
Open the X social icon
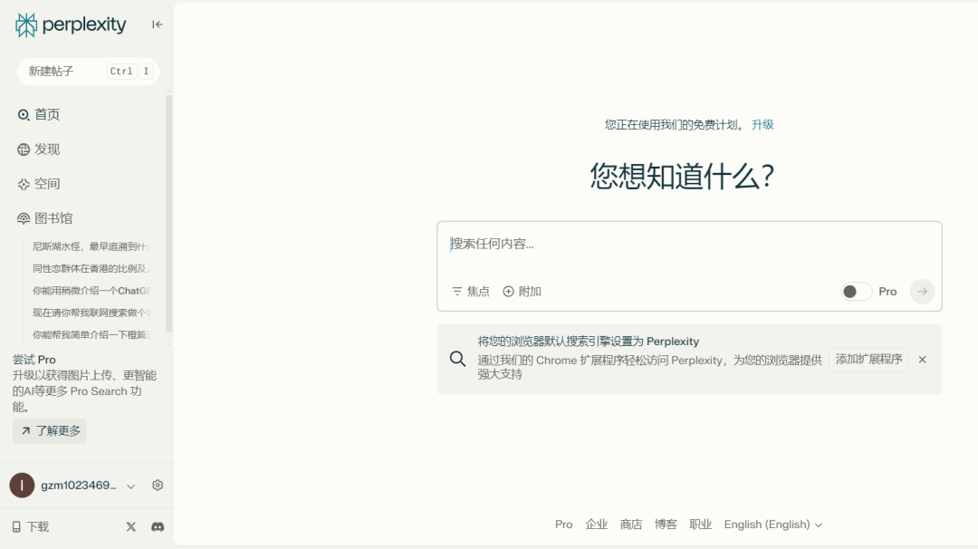click(131, 526)
